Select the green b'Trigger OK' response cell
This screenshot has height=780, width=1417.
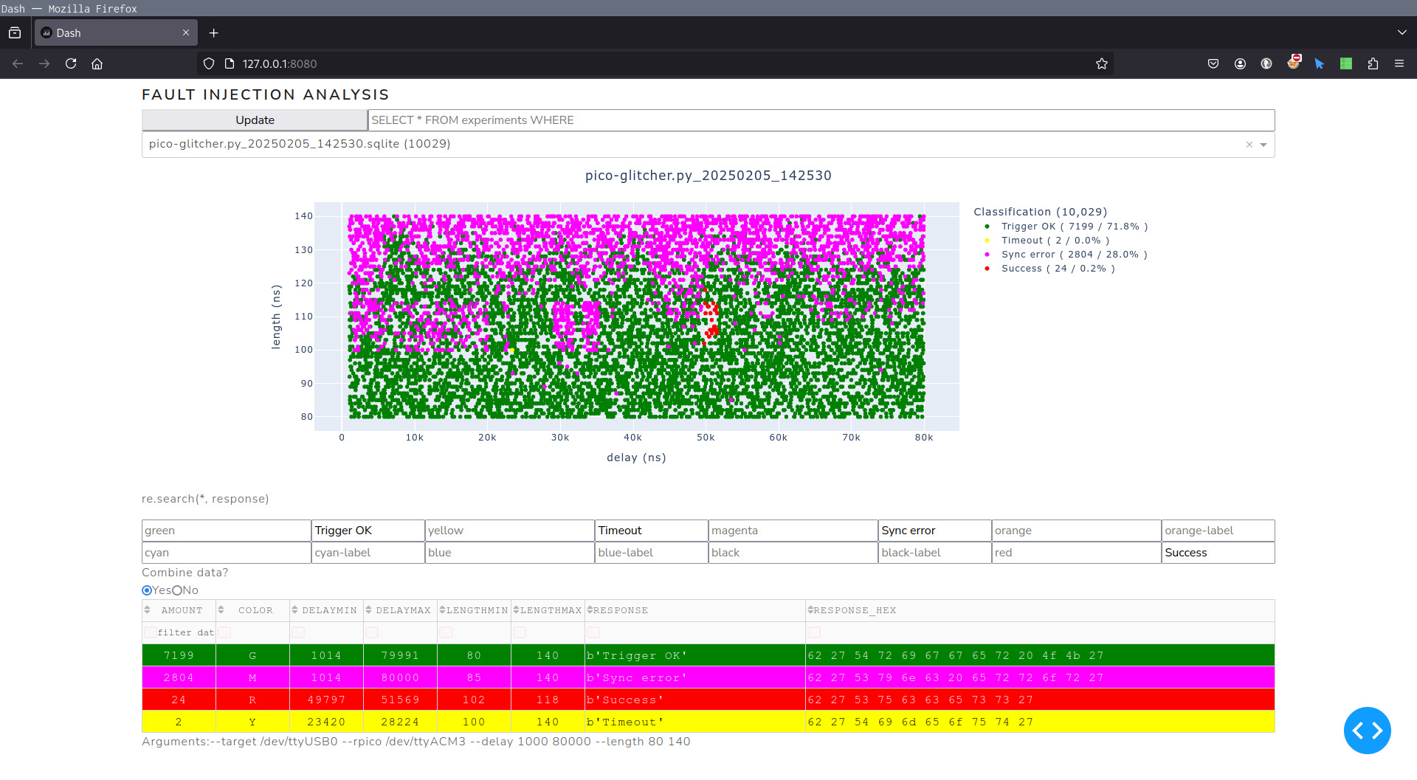click(695, 655)
